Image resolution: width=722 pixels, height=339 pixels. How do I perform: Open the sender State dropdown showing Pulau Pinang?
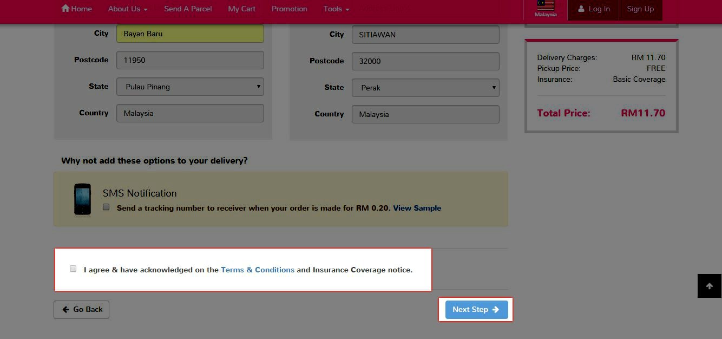click(190, 87)
